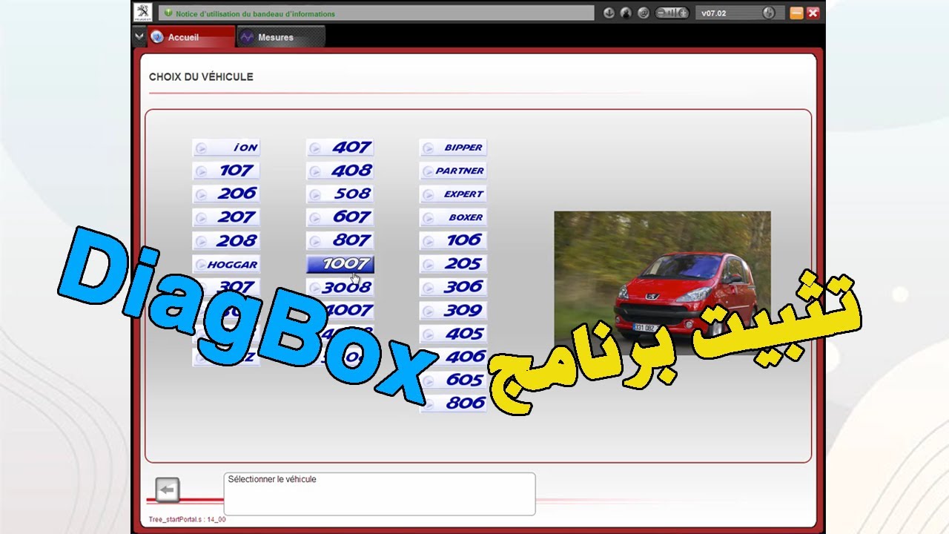Viewport: 949px width, 534px height.
Task: Minimize DiagBox with the orange button
Action: 796,13
